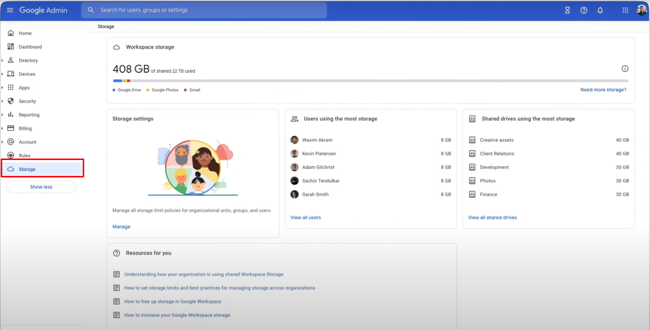Viewport: 650px width, 330px height.
Task: Expand the Billing section arrow
Action: coord(2,129)
